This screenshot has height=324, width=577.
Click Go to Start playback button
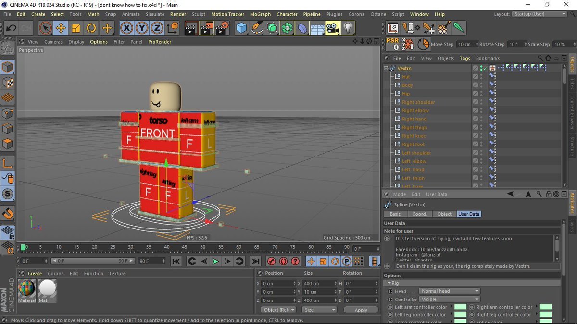click(x=176, y=261)
